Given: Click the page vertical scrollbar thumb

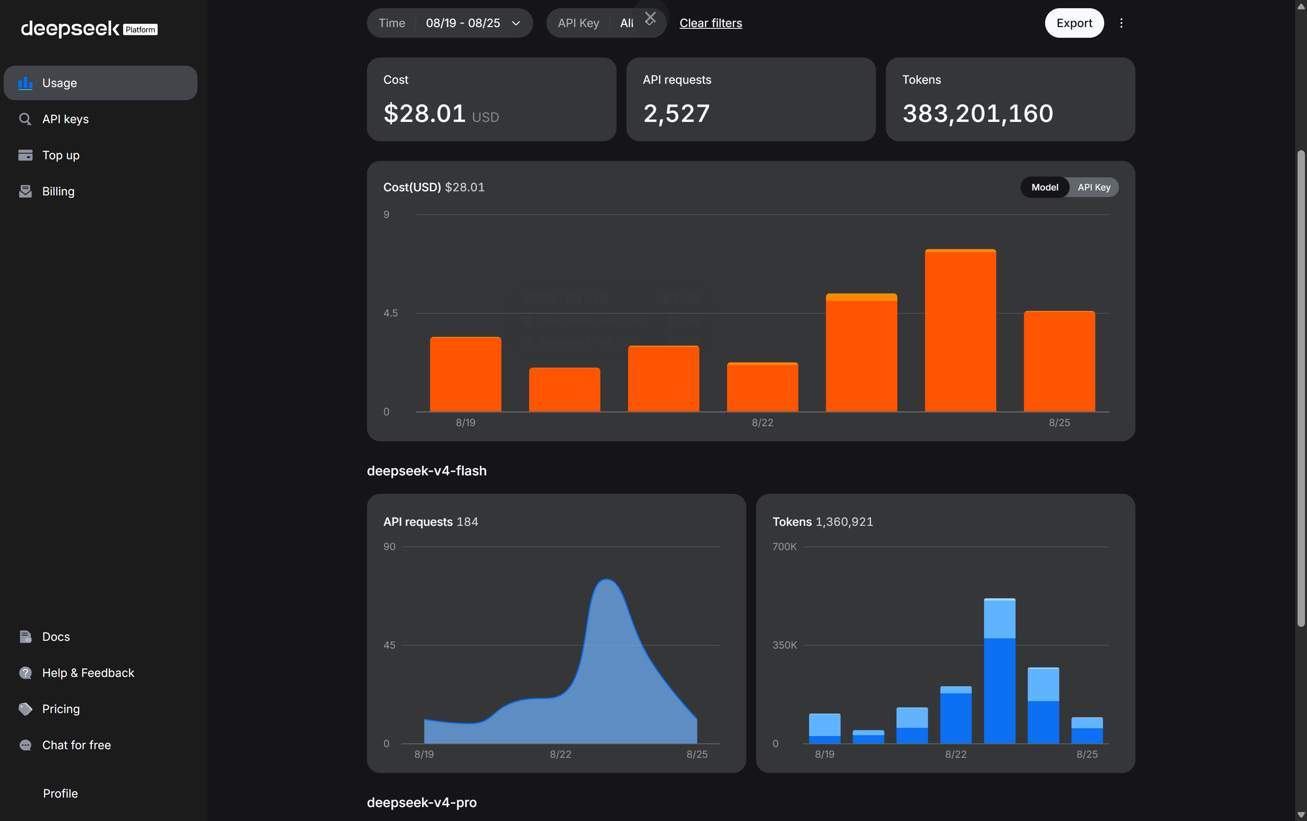Looking at the screenshot, I should (x=1301, y=388).
